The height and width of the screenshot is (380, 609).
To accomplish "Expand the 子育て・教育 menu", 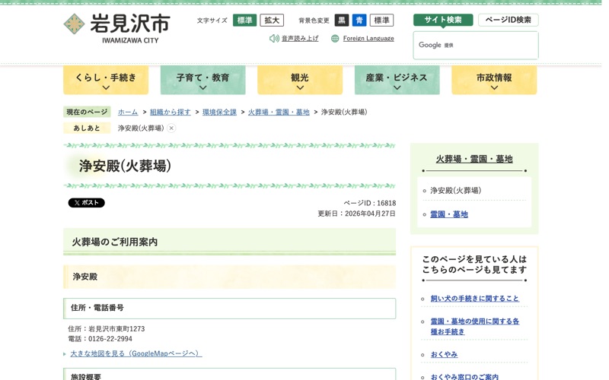I will [x=202, y=80].
